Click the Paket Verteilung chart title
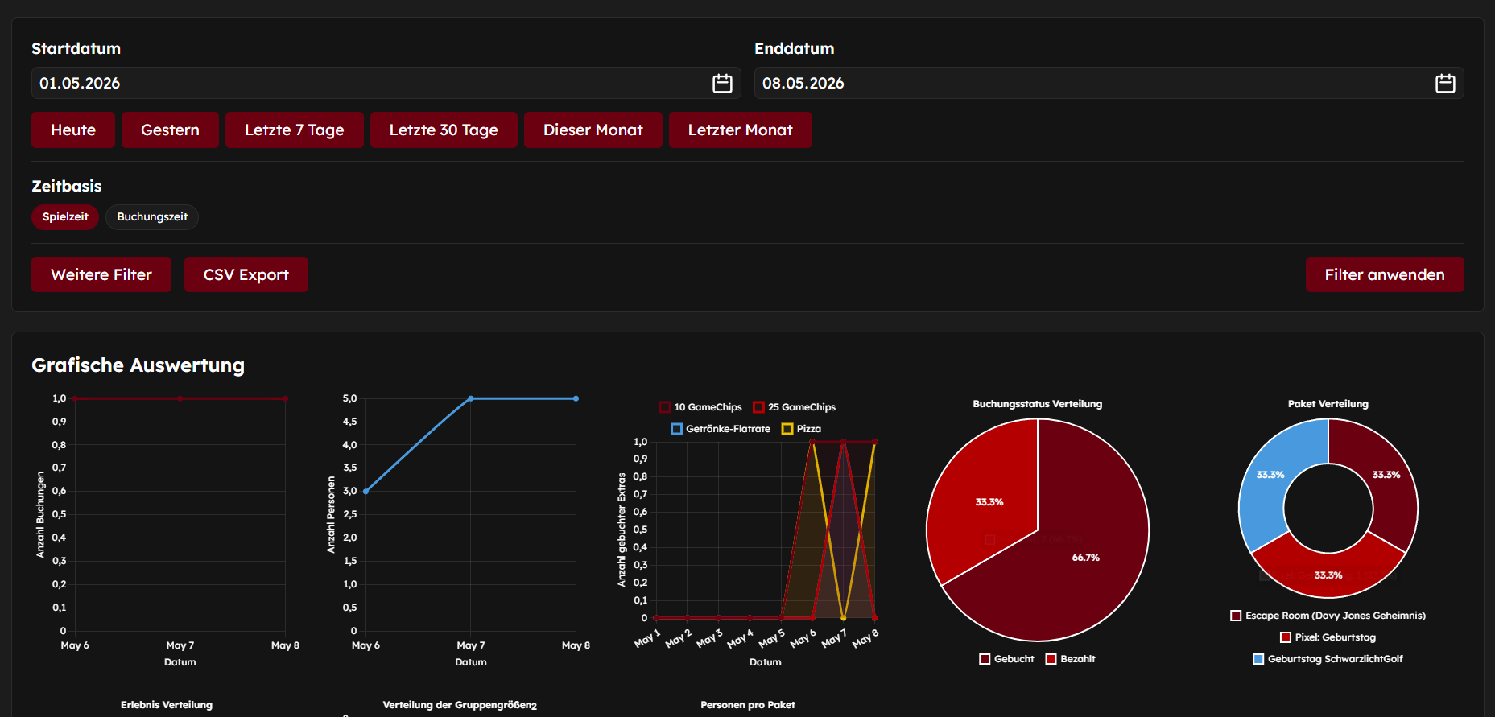This screenshot has width=1495, height=717. click(1328, 404)
